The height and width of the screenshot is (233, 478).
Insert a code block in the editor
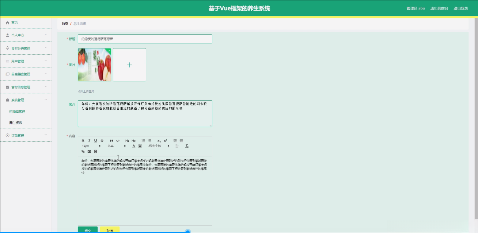tap(118, 141)
